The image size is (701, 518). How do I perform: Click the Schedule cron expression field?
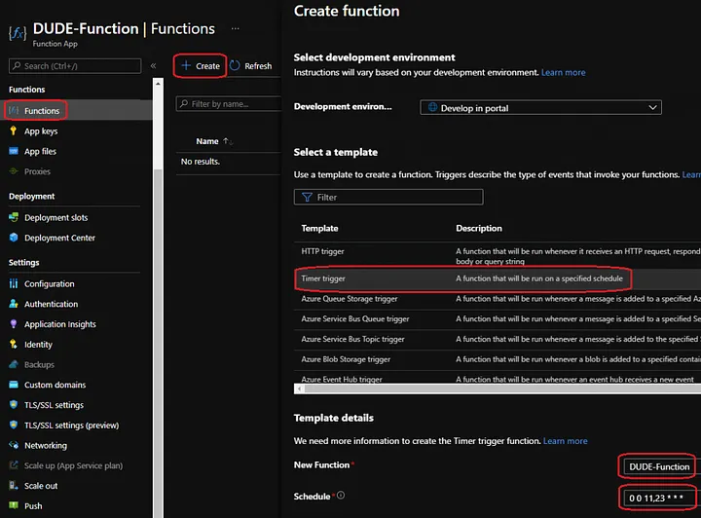pyautogui.click(x=658, y=497)
